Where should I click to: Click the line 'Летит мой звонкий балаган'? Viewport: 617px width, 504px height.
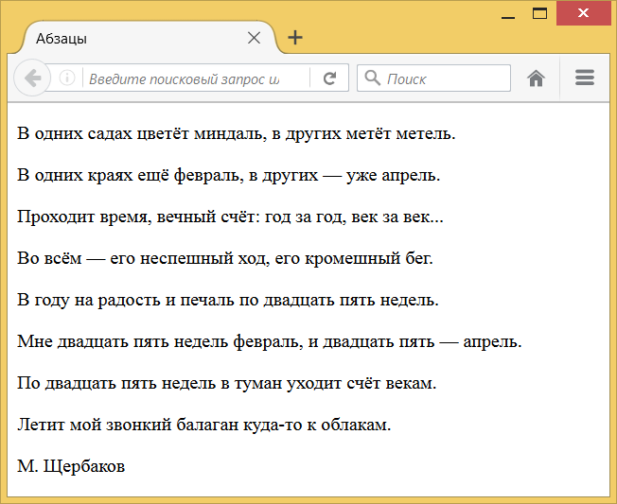click(x=203, y=425)
